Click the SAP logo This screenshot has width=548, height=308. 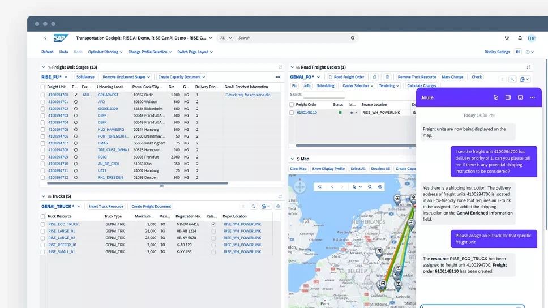pyautogui.click(x=61, y=38)
